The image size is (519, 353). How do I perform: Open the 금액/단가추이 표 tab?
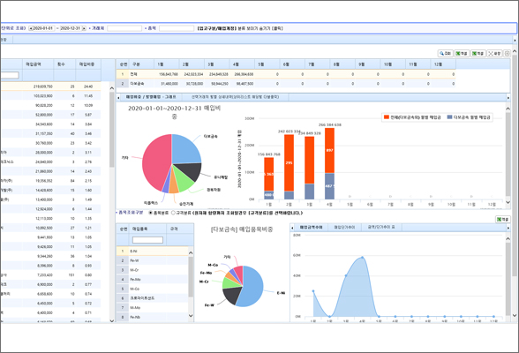(381, 228)
